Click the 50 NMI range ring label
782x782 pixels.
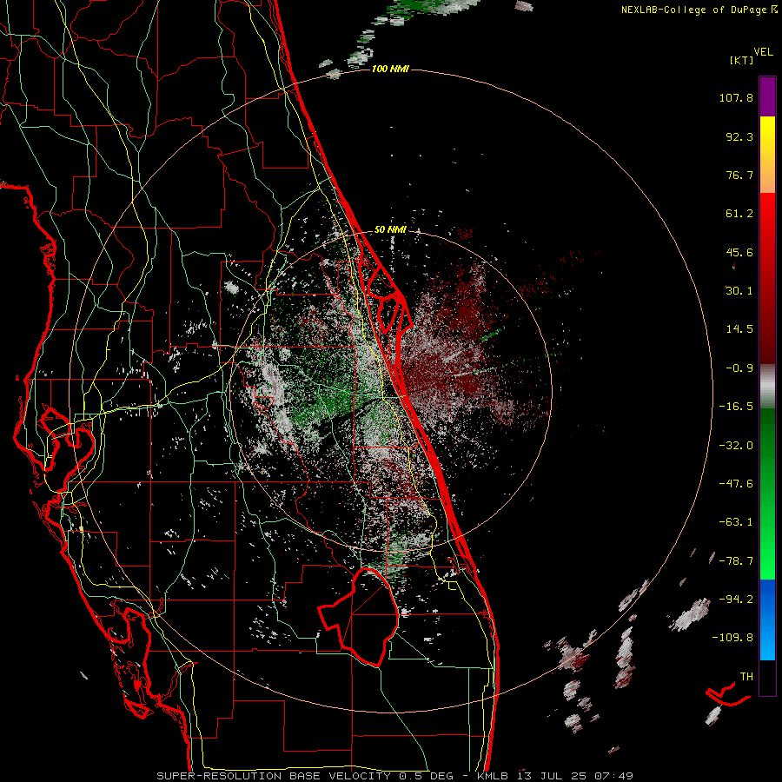[x=390, y=230]
